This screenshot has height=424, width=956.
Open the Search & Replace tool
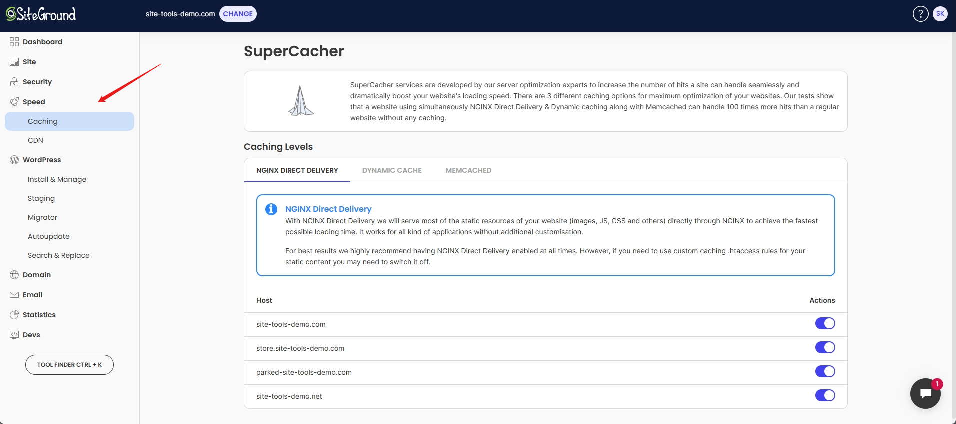tap(69, 255)
